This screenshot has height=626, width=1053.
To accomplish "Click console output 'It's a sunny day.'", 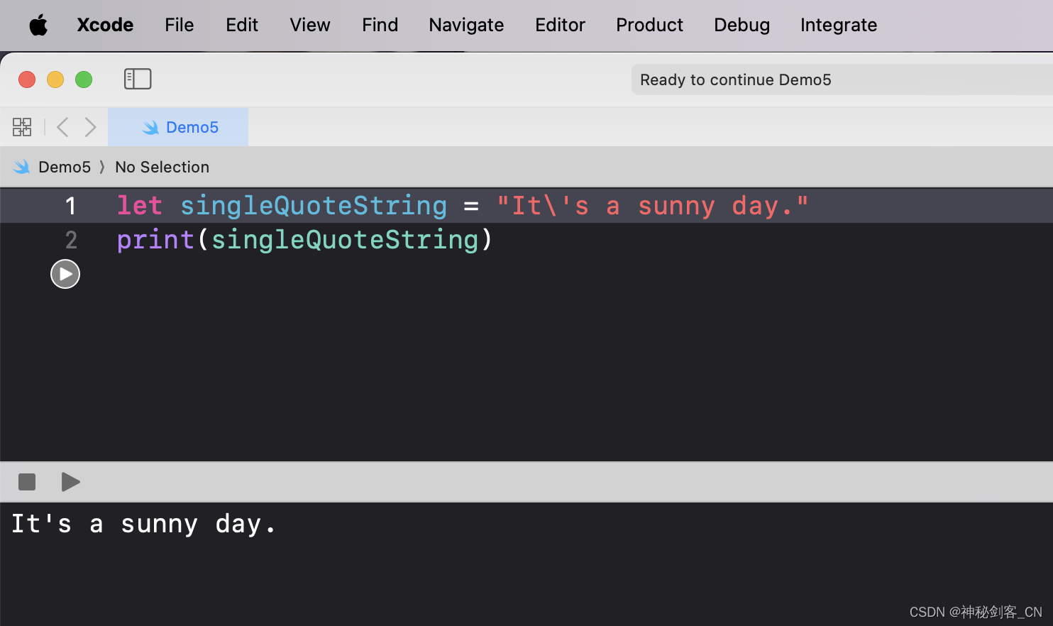I will [143, 524].
